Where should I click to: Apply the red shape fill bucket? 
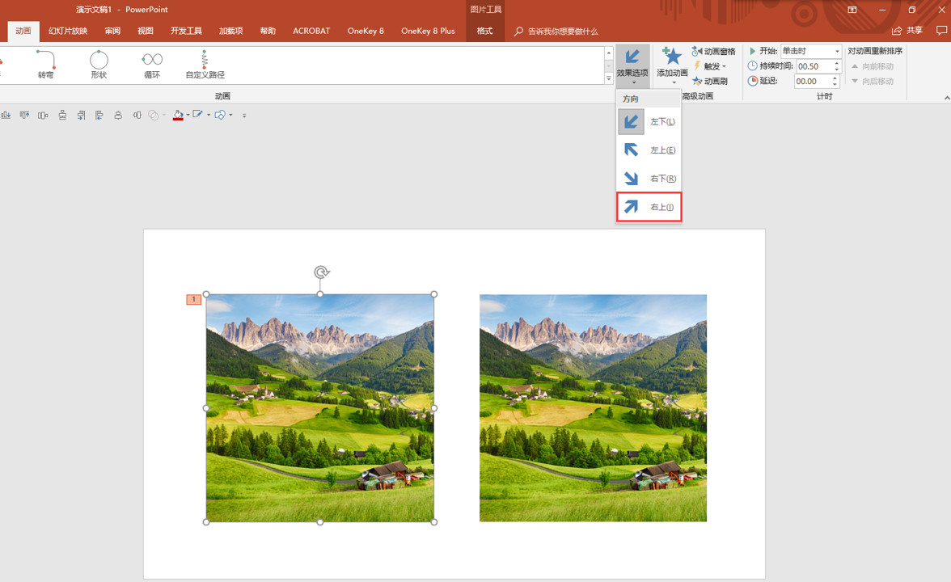click(178, 115)
